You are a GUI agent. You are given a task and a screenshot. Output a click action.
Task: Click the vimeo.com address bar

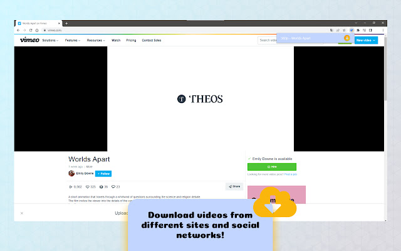coord(185,30)
